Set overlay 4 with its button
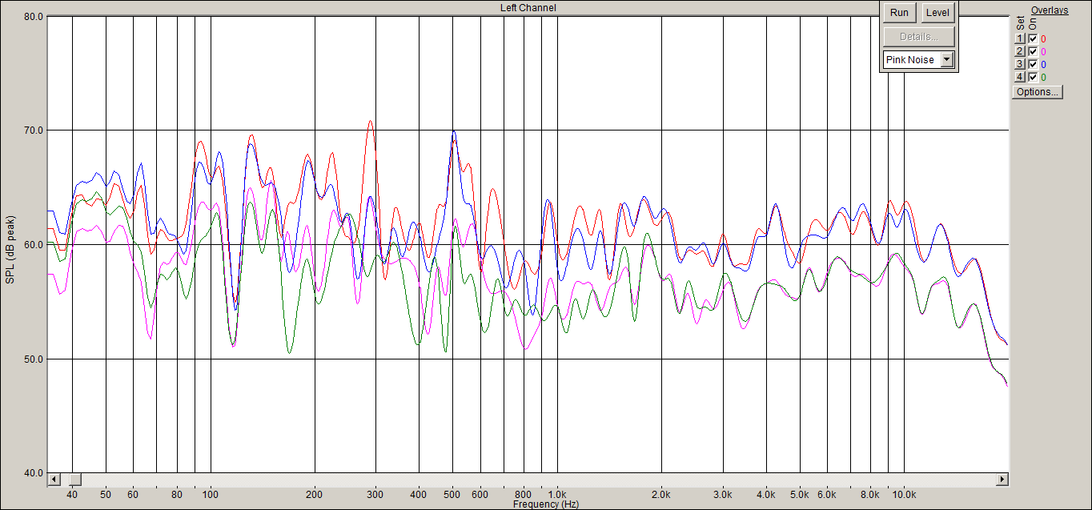1092x510 pixels. [x=1020, y=77]
